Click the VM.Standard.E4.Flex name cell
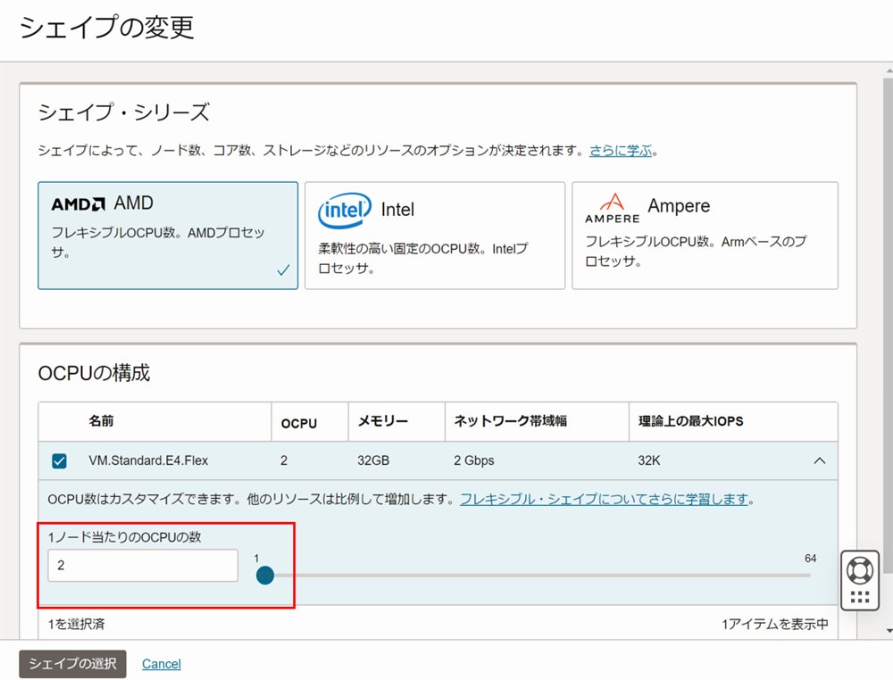893x680 pixels. click(148, 460)
